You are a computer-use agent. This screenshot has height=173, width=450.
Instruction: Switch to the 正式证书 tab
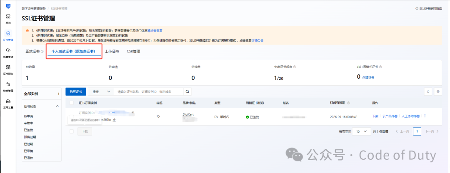[32, 52]
